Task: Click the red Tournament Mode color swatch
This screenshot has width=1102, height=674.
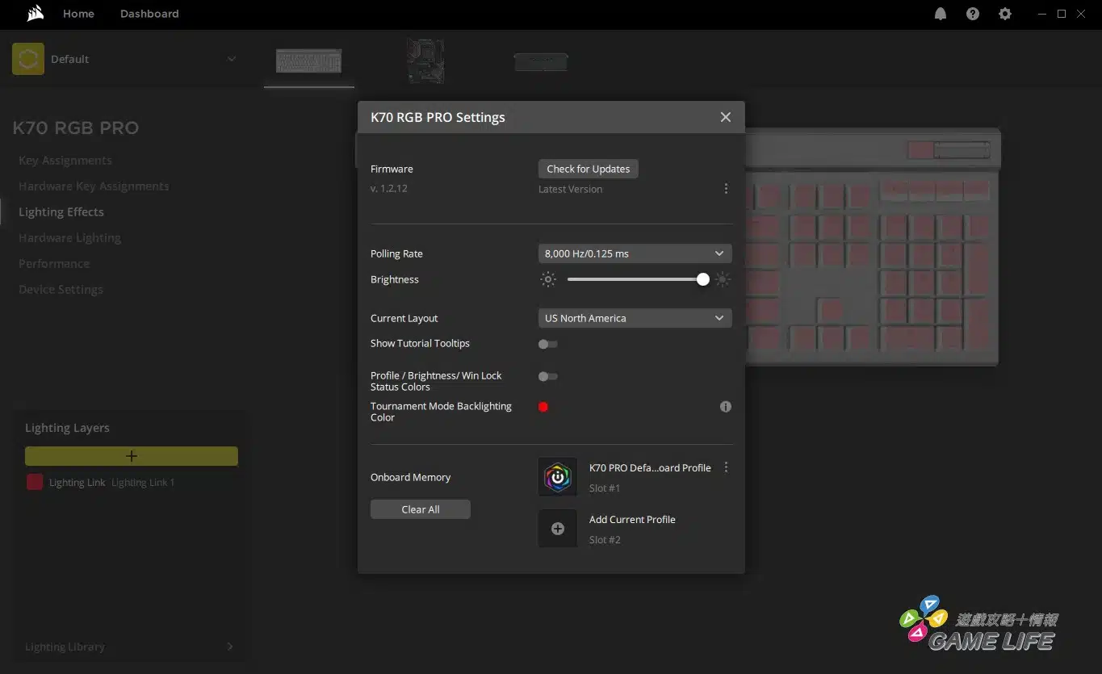Action: coord(543,407)
